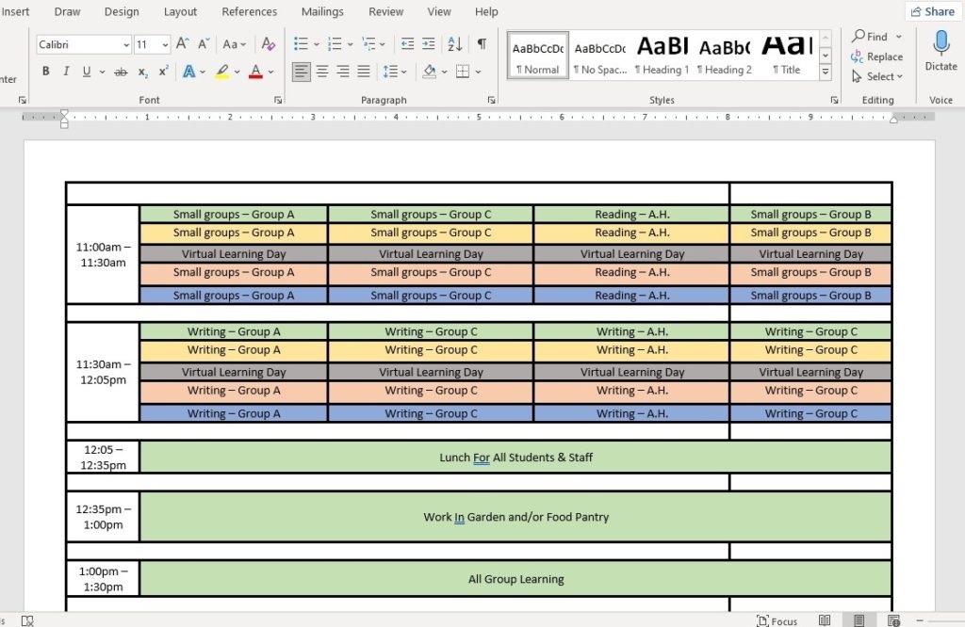Open the Text Highlight Color dropdown arrow
965x627 pixels.
point(237,72)
